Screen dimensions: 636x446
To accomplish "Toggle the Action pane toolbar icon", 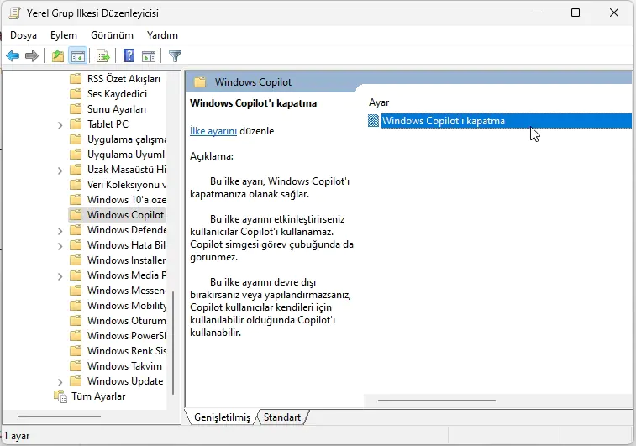I will 149,55.
